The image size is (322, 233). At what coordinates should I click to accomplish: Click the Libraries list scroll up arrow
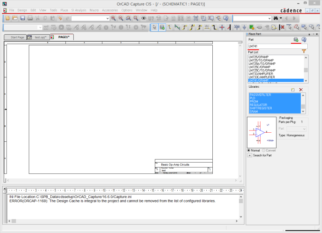(303, 95)
